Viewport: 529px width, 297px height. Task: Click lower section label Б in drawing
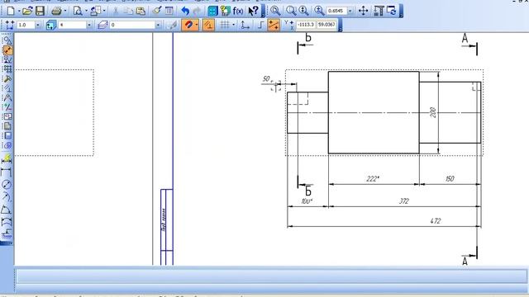coord(308,191)
